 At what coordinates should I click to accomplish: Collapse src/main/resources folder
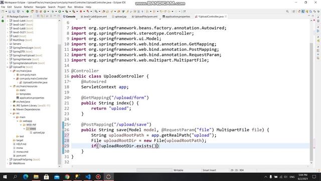click(11, 86)
